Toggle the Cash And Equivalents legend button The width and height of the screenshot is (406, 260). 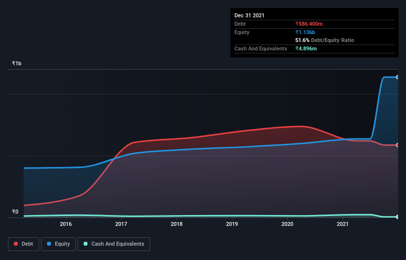coord(114,244)
